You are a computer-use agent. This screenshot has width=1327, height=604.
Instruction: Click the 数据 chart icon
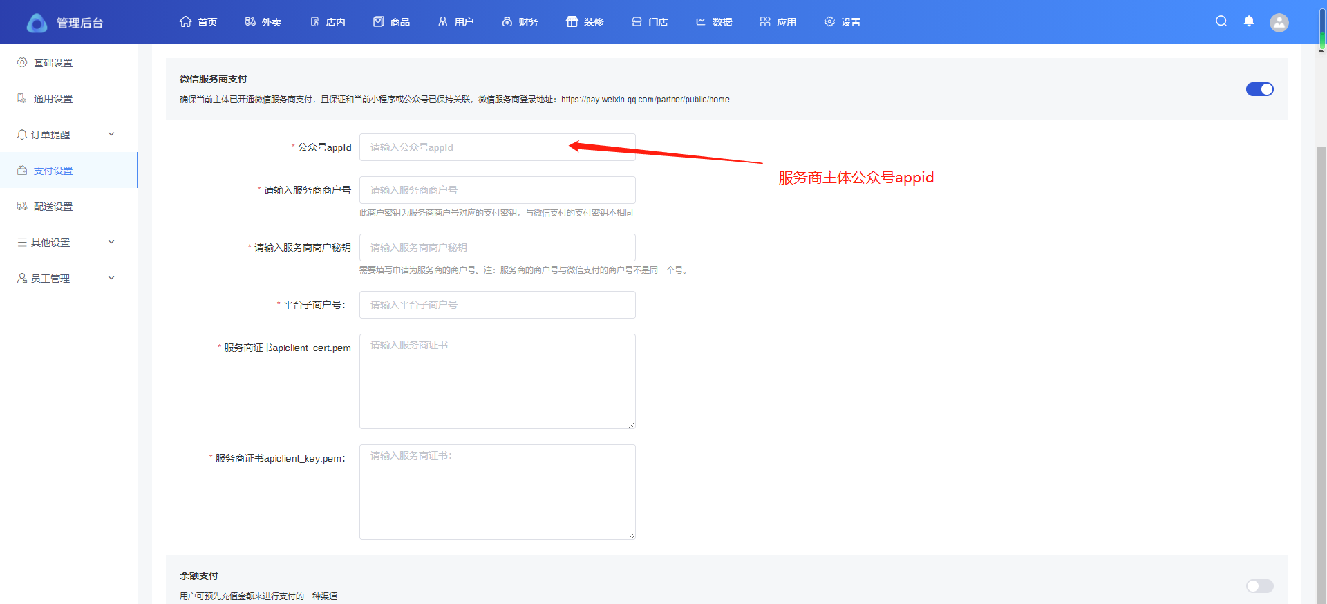[x=701, y=21]
